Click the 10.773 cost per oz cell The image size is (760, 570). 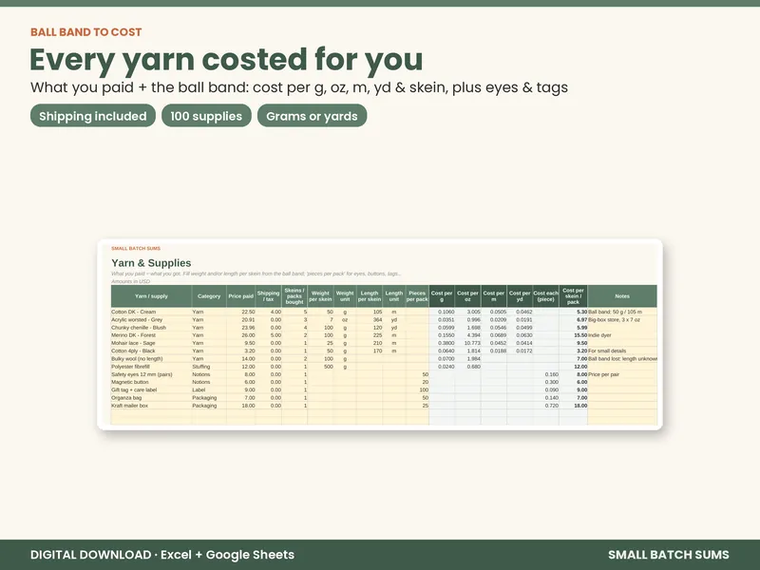pyautogui.click(x=467, y=343)
